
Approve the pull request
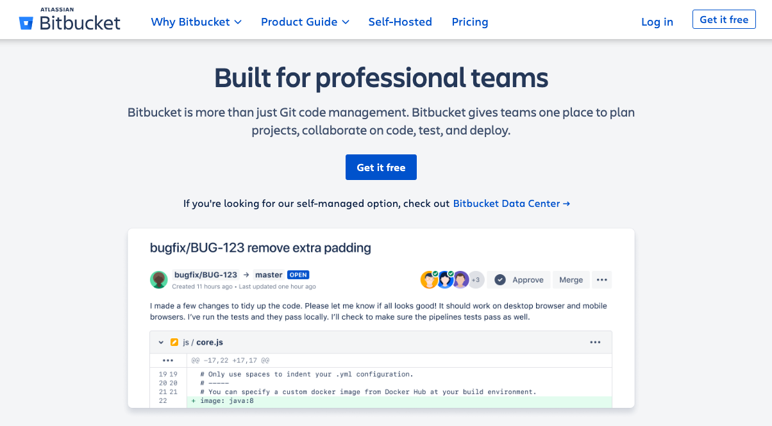(x=519, y=280)
